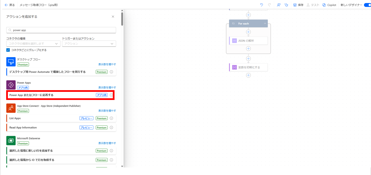The height and width of the screenshot is (175, 371).
Task: Select 選択した環境から ID で行を取得する action
Action: 61,160
